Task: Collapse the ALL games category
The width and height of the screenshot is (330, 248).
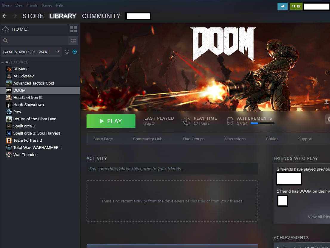Action: [3, 62]
